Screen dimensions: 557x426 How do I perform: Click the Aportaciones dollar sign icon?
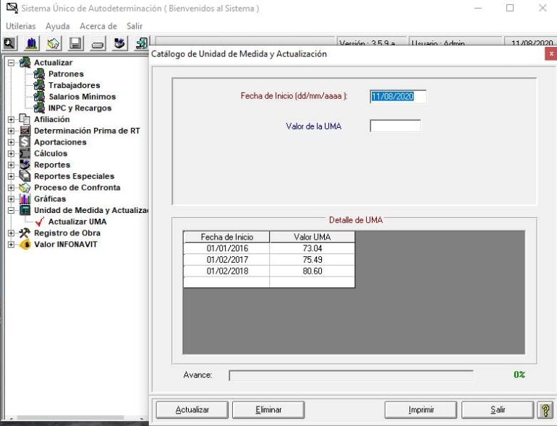tap(25, 142)
